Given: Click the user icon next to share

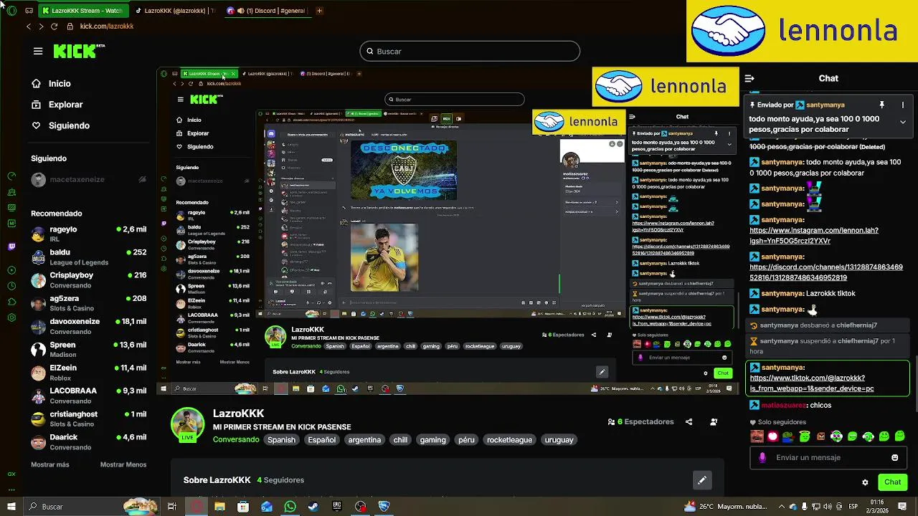Looking at the screenshot, I should 714,422.
